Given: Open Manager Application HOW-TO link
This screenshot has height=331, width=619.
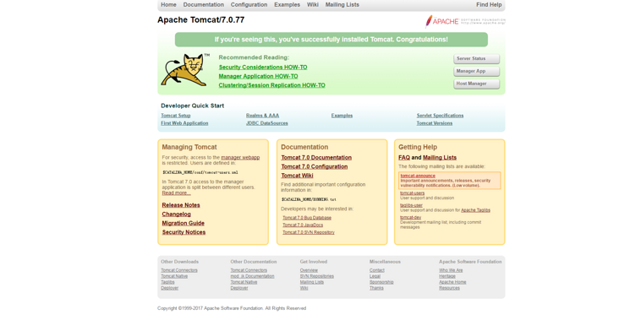Looking at the screenshot, I should click(258, 77).
